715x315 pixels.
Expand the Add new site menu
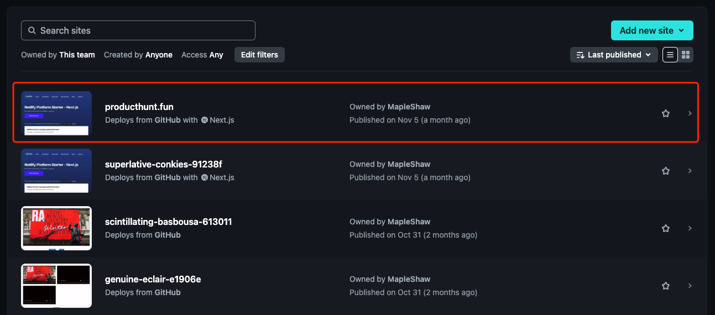click(x=652, y=30)
